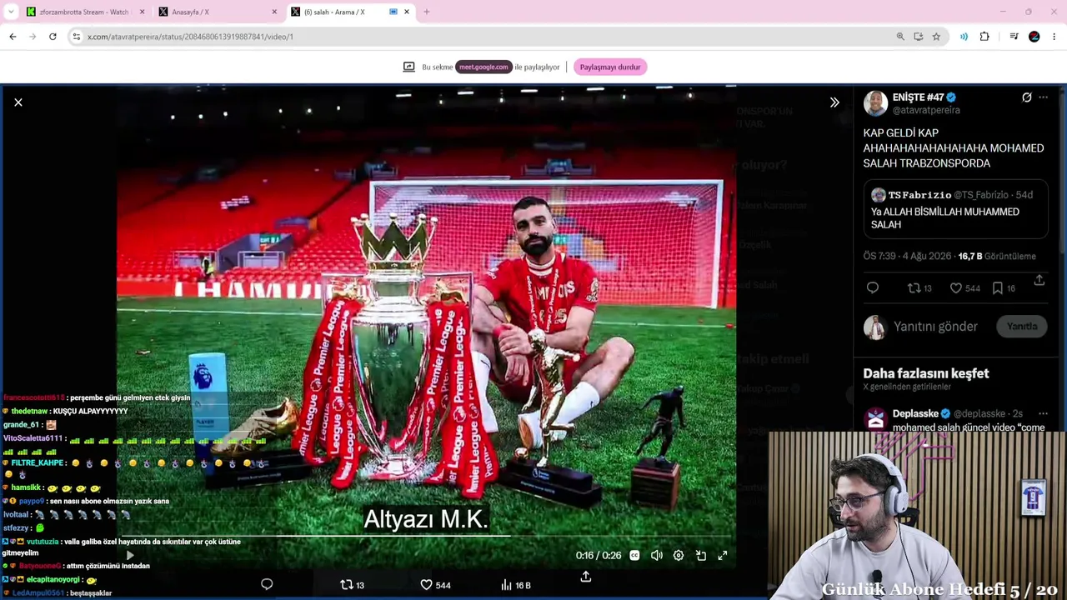This screenshot has width=1067, height=600.
Task: Mute the video volume
Action: click(x=657, y=555)
